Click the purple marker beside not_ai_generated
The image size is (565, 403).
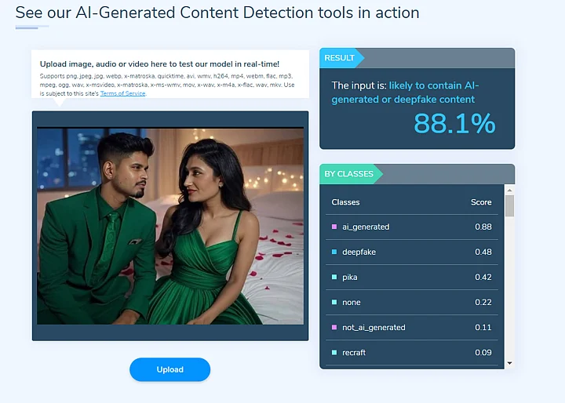coord(334,327)
